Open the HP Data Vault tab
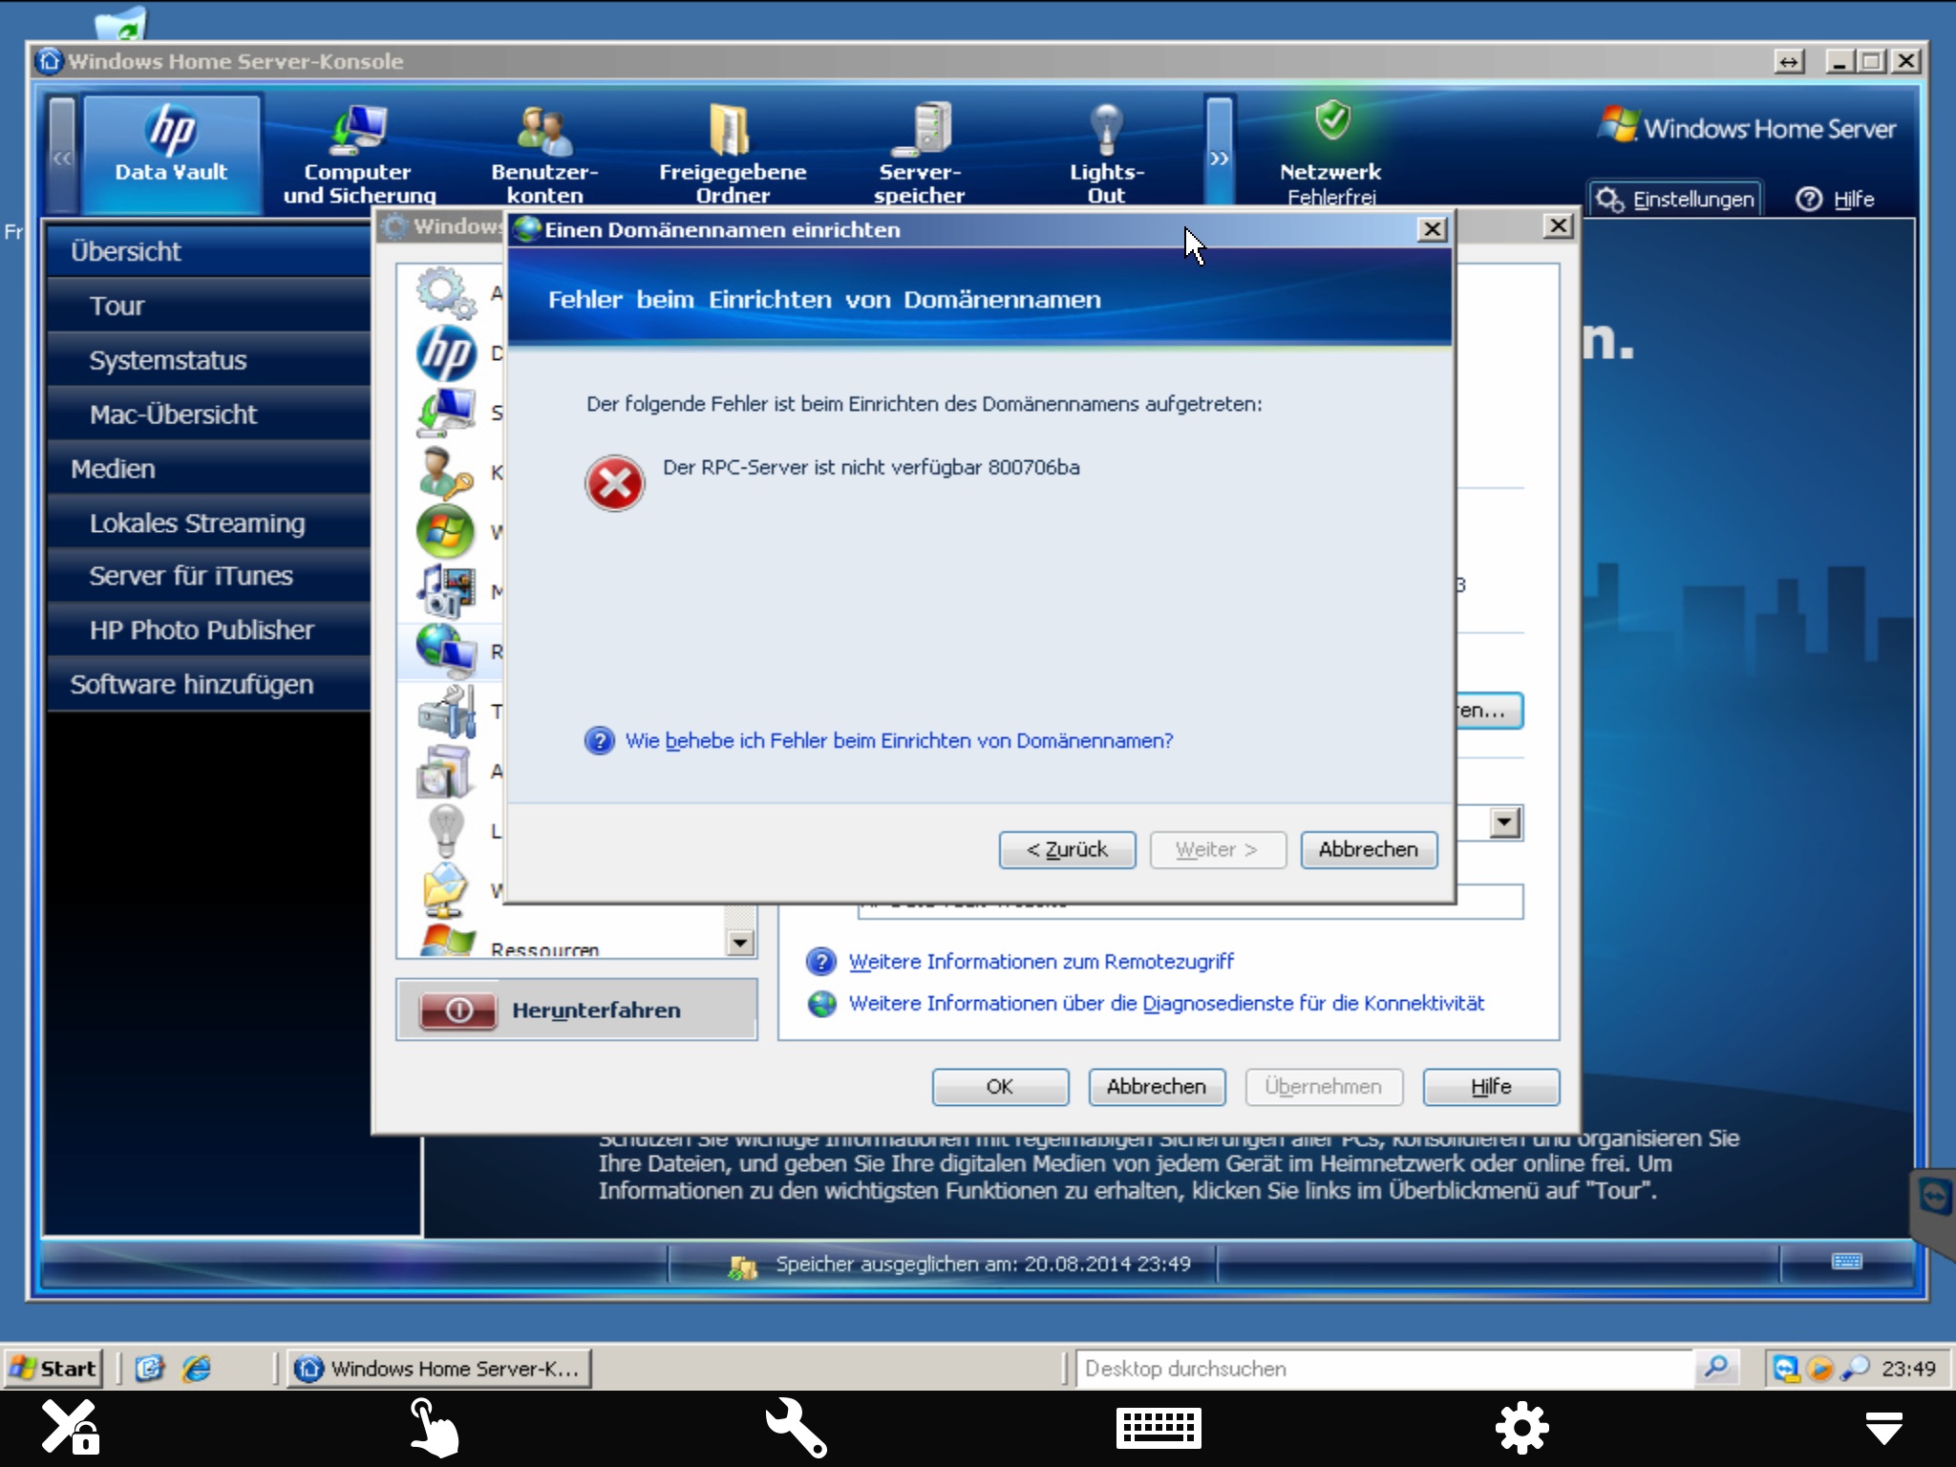Screen dimensions: 1956x1467 pyautogui.click(x=172, y=153)
